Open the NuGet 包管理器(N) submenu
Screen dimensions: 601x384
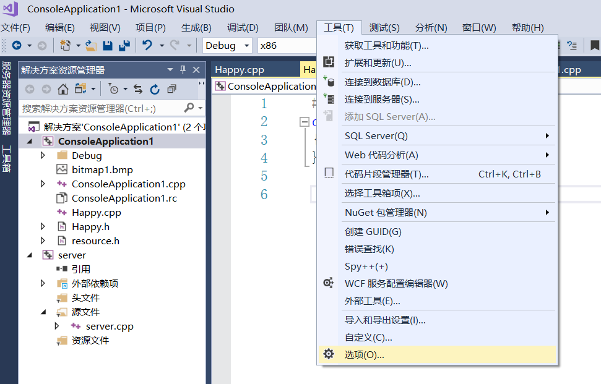pos(448,212)
